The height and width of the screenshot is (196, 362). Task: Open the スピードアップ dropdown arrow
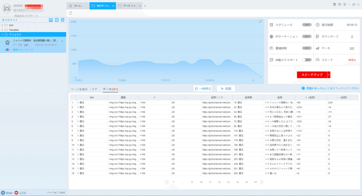tap(329, 75)
